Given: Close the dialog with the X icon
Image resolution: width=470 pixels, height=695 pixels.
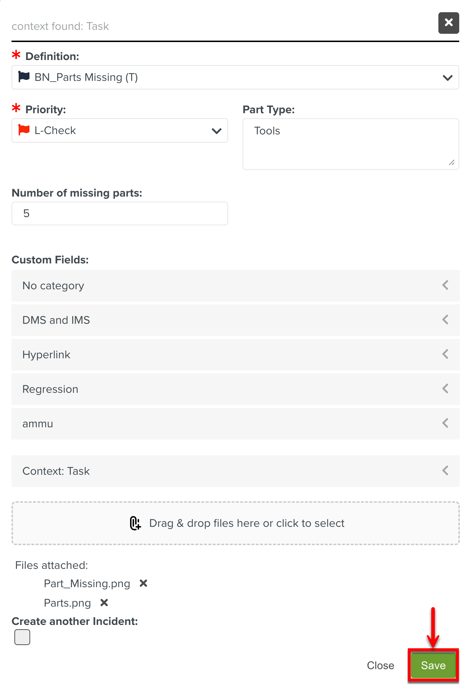Looking at the screenshot, I should point(448,23).
